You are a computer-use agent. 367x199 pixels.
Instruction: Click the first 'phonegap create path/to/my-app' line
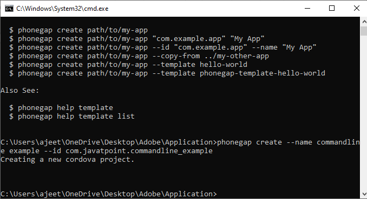point(78,30)
